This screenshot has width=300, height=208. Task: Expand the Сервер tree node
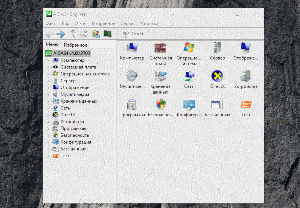[x=48, y=81]
